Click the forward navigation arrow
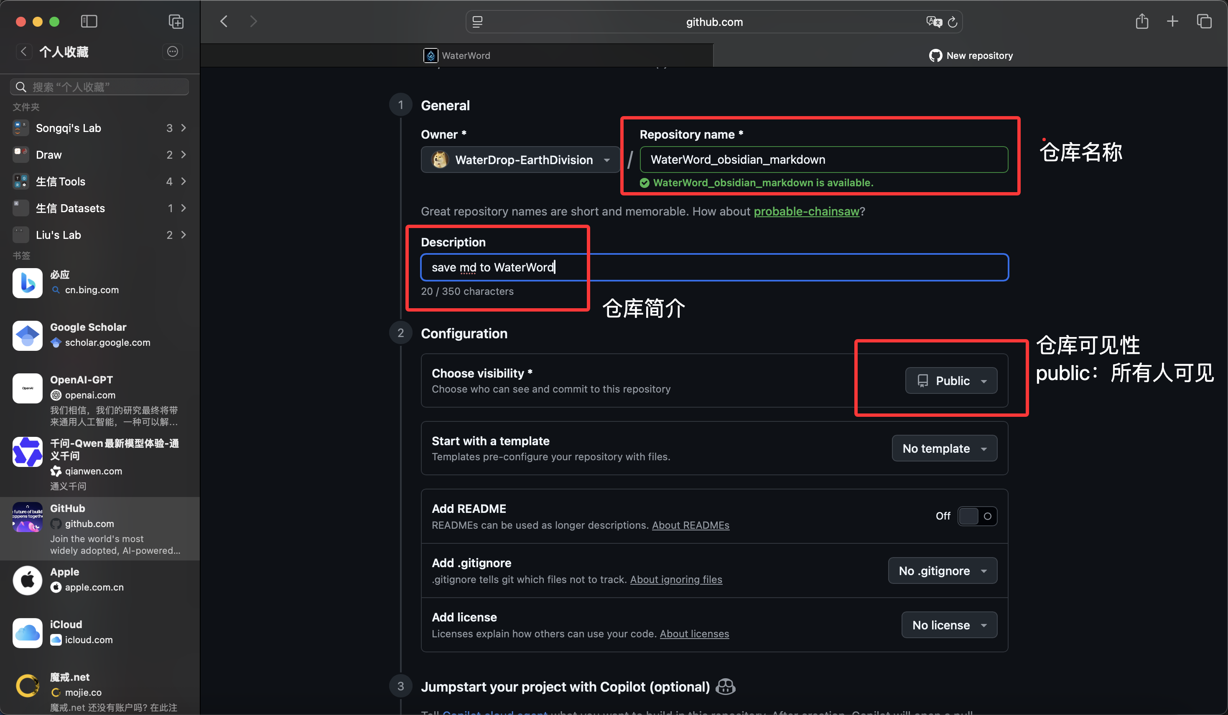Viewport: 1228px width, 715px height. pos(253,21)
